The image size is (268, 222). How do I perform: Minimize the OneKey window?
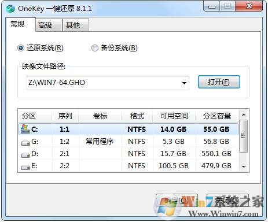click(212, 6)
